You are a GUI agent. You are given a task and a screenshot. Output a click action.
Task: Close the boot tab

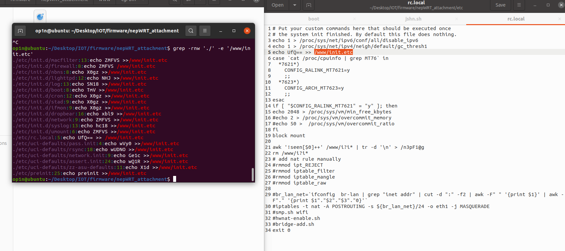click(355, 19)
